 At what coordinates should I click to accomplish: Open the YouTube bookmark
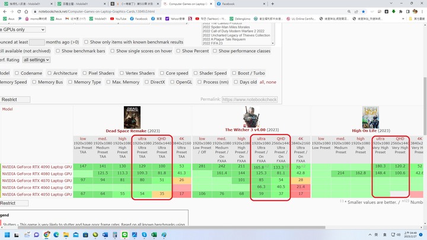[119, 19]
